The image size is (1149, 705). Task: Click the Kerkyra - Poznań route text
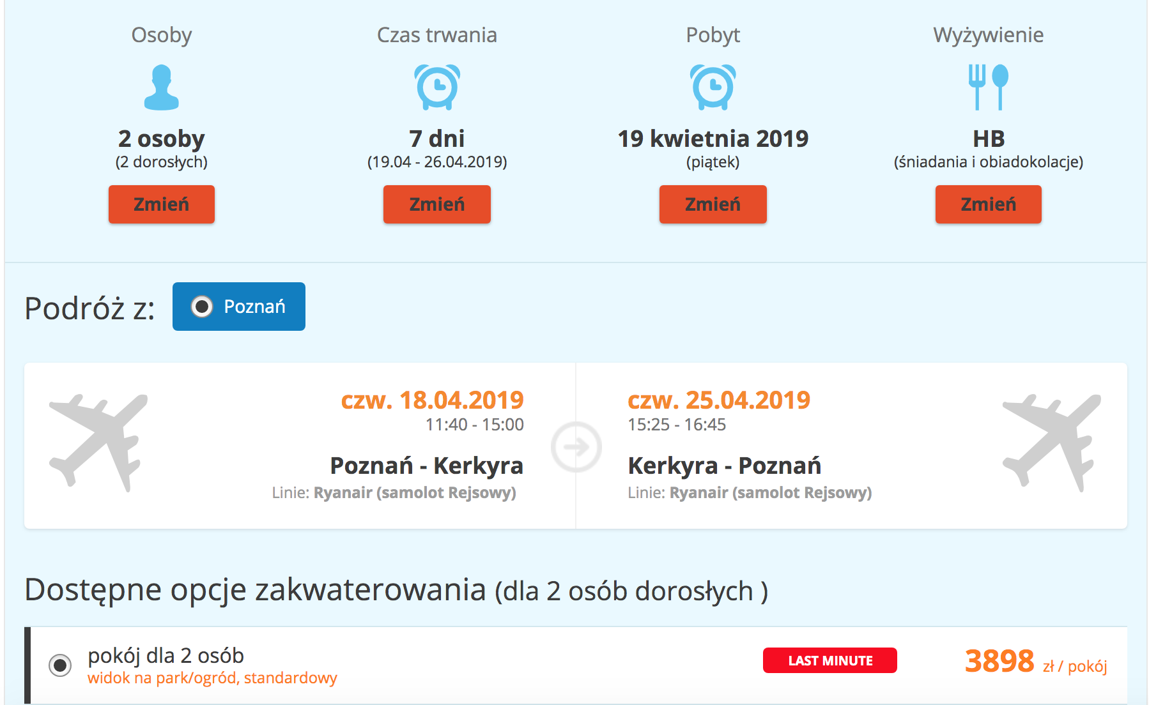tap(725, 466)
